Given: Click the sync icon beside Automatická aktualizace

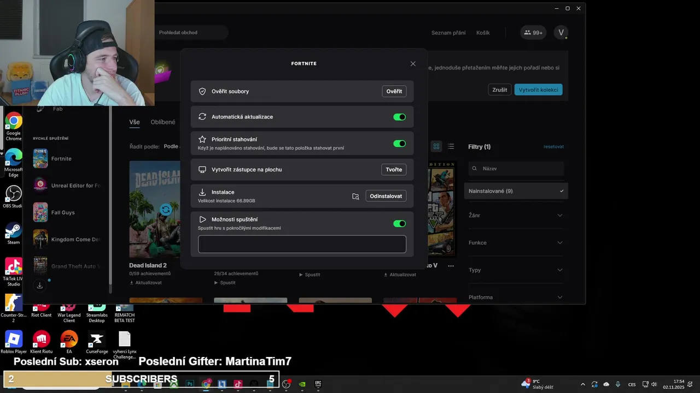Looking at the screenshot, I should [x=202, y=117].
